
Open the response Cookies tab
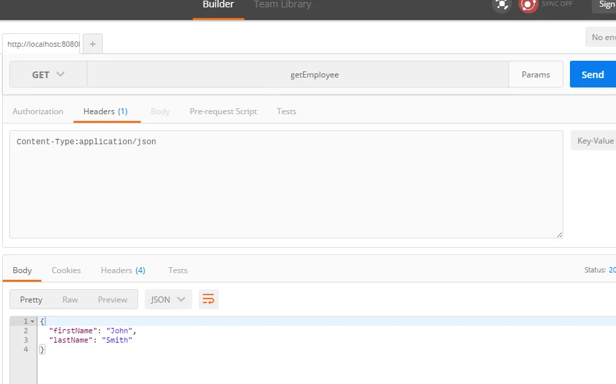66,270
